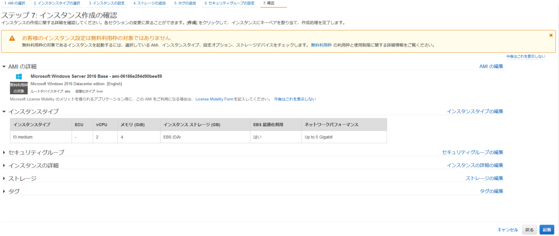Click the Up to 5 Gigabit cell
Screen dimensions: 559x236
coord(344,137)
